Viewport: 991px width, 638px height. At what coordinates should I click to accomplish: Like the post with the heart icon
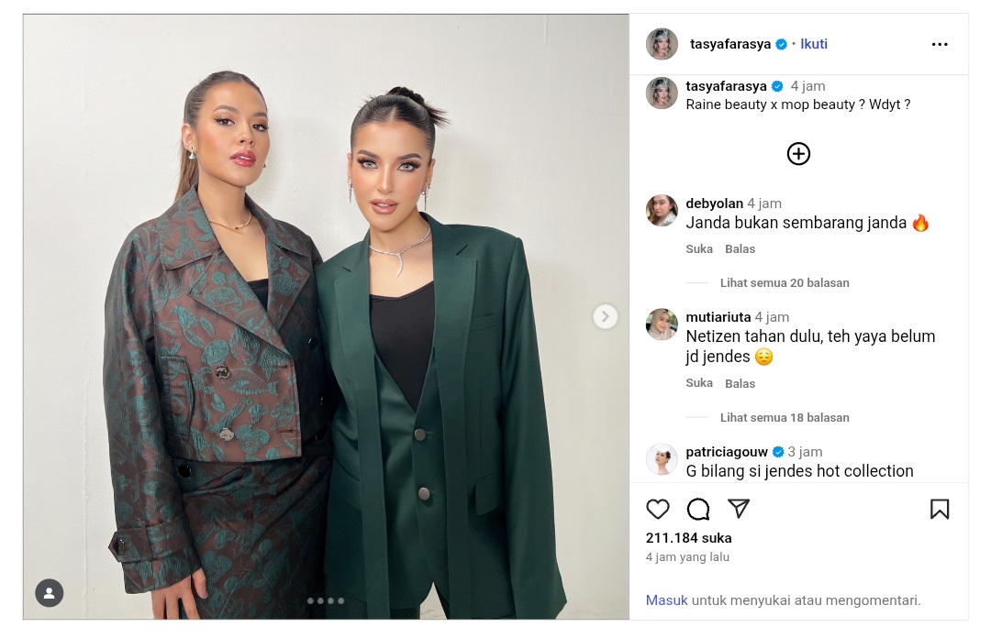click(x=657, y=509)
